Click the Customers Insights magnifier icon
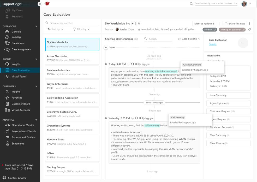The width and height of the screenshot is (257, 182). click(7, 92)
